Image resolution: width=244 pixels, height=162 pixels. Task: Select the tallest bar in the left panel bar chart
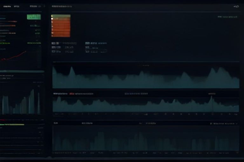coord(32,101)
